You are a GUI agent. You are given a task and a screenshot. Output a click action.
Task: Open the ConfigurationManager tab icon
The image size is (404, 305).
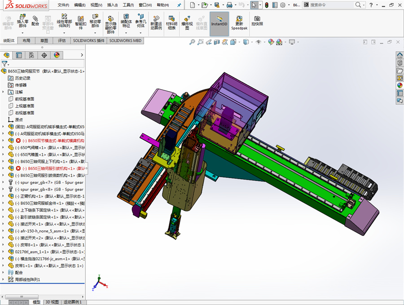tap(31, 55)
